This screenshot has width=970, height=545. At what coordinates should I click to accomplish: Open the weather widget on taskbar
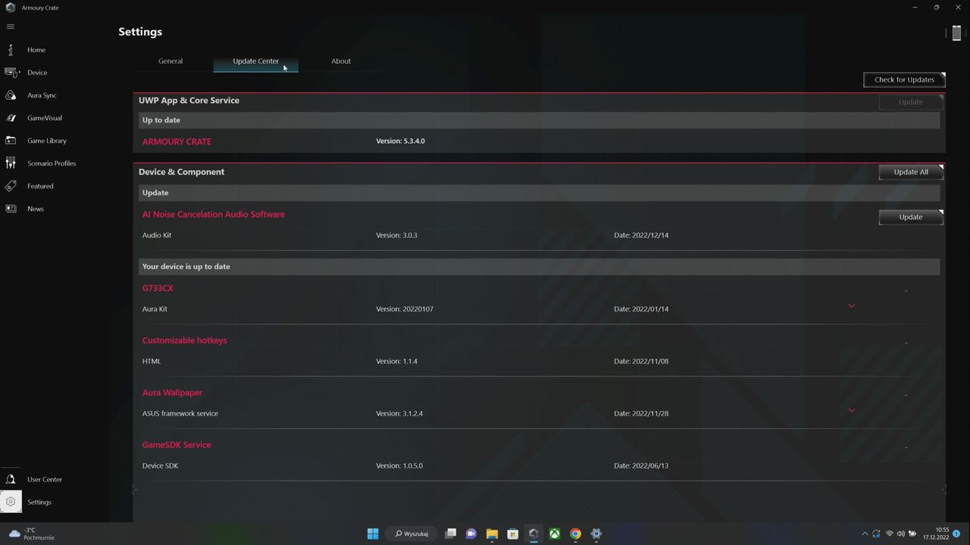(x=32, y=534)
